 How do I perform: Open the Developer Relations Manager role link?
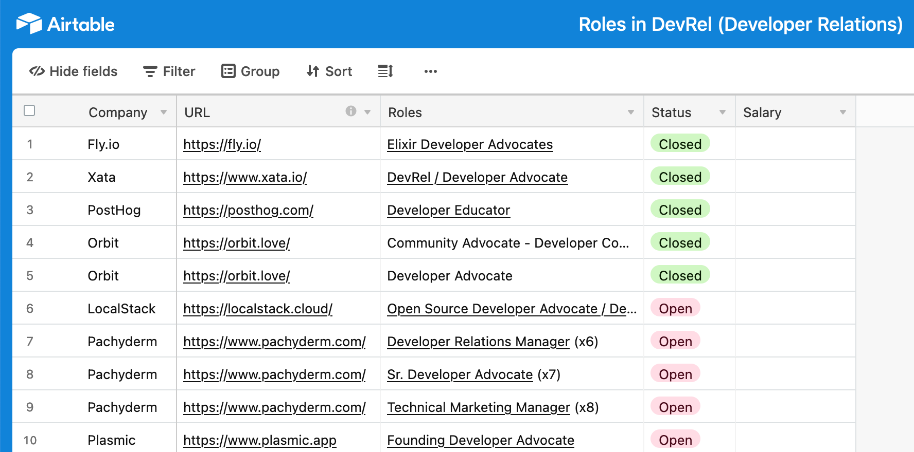(479, 342)
